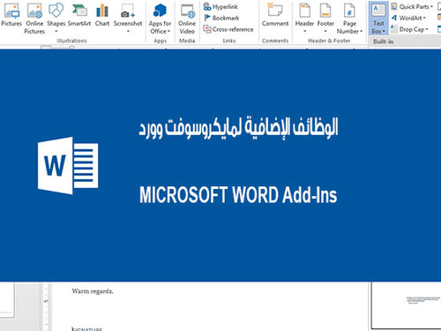
Task: Select the Bookmark command
Action: pos(221,18)
